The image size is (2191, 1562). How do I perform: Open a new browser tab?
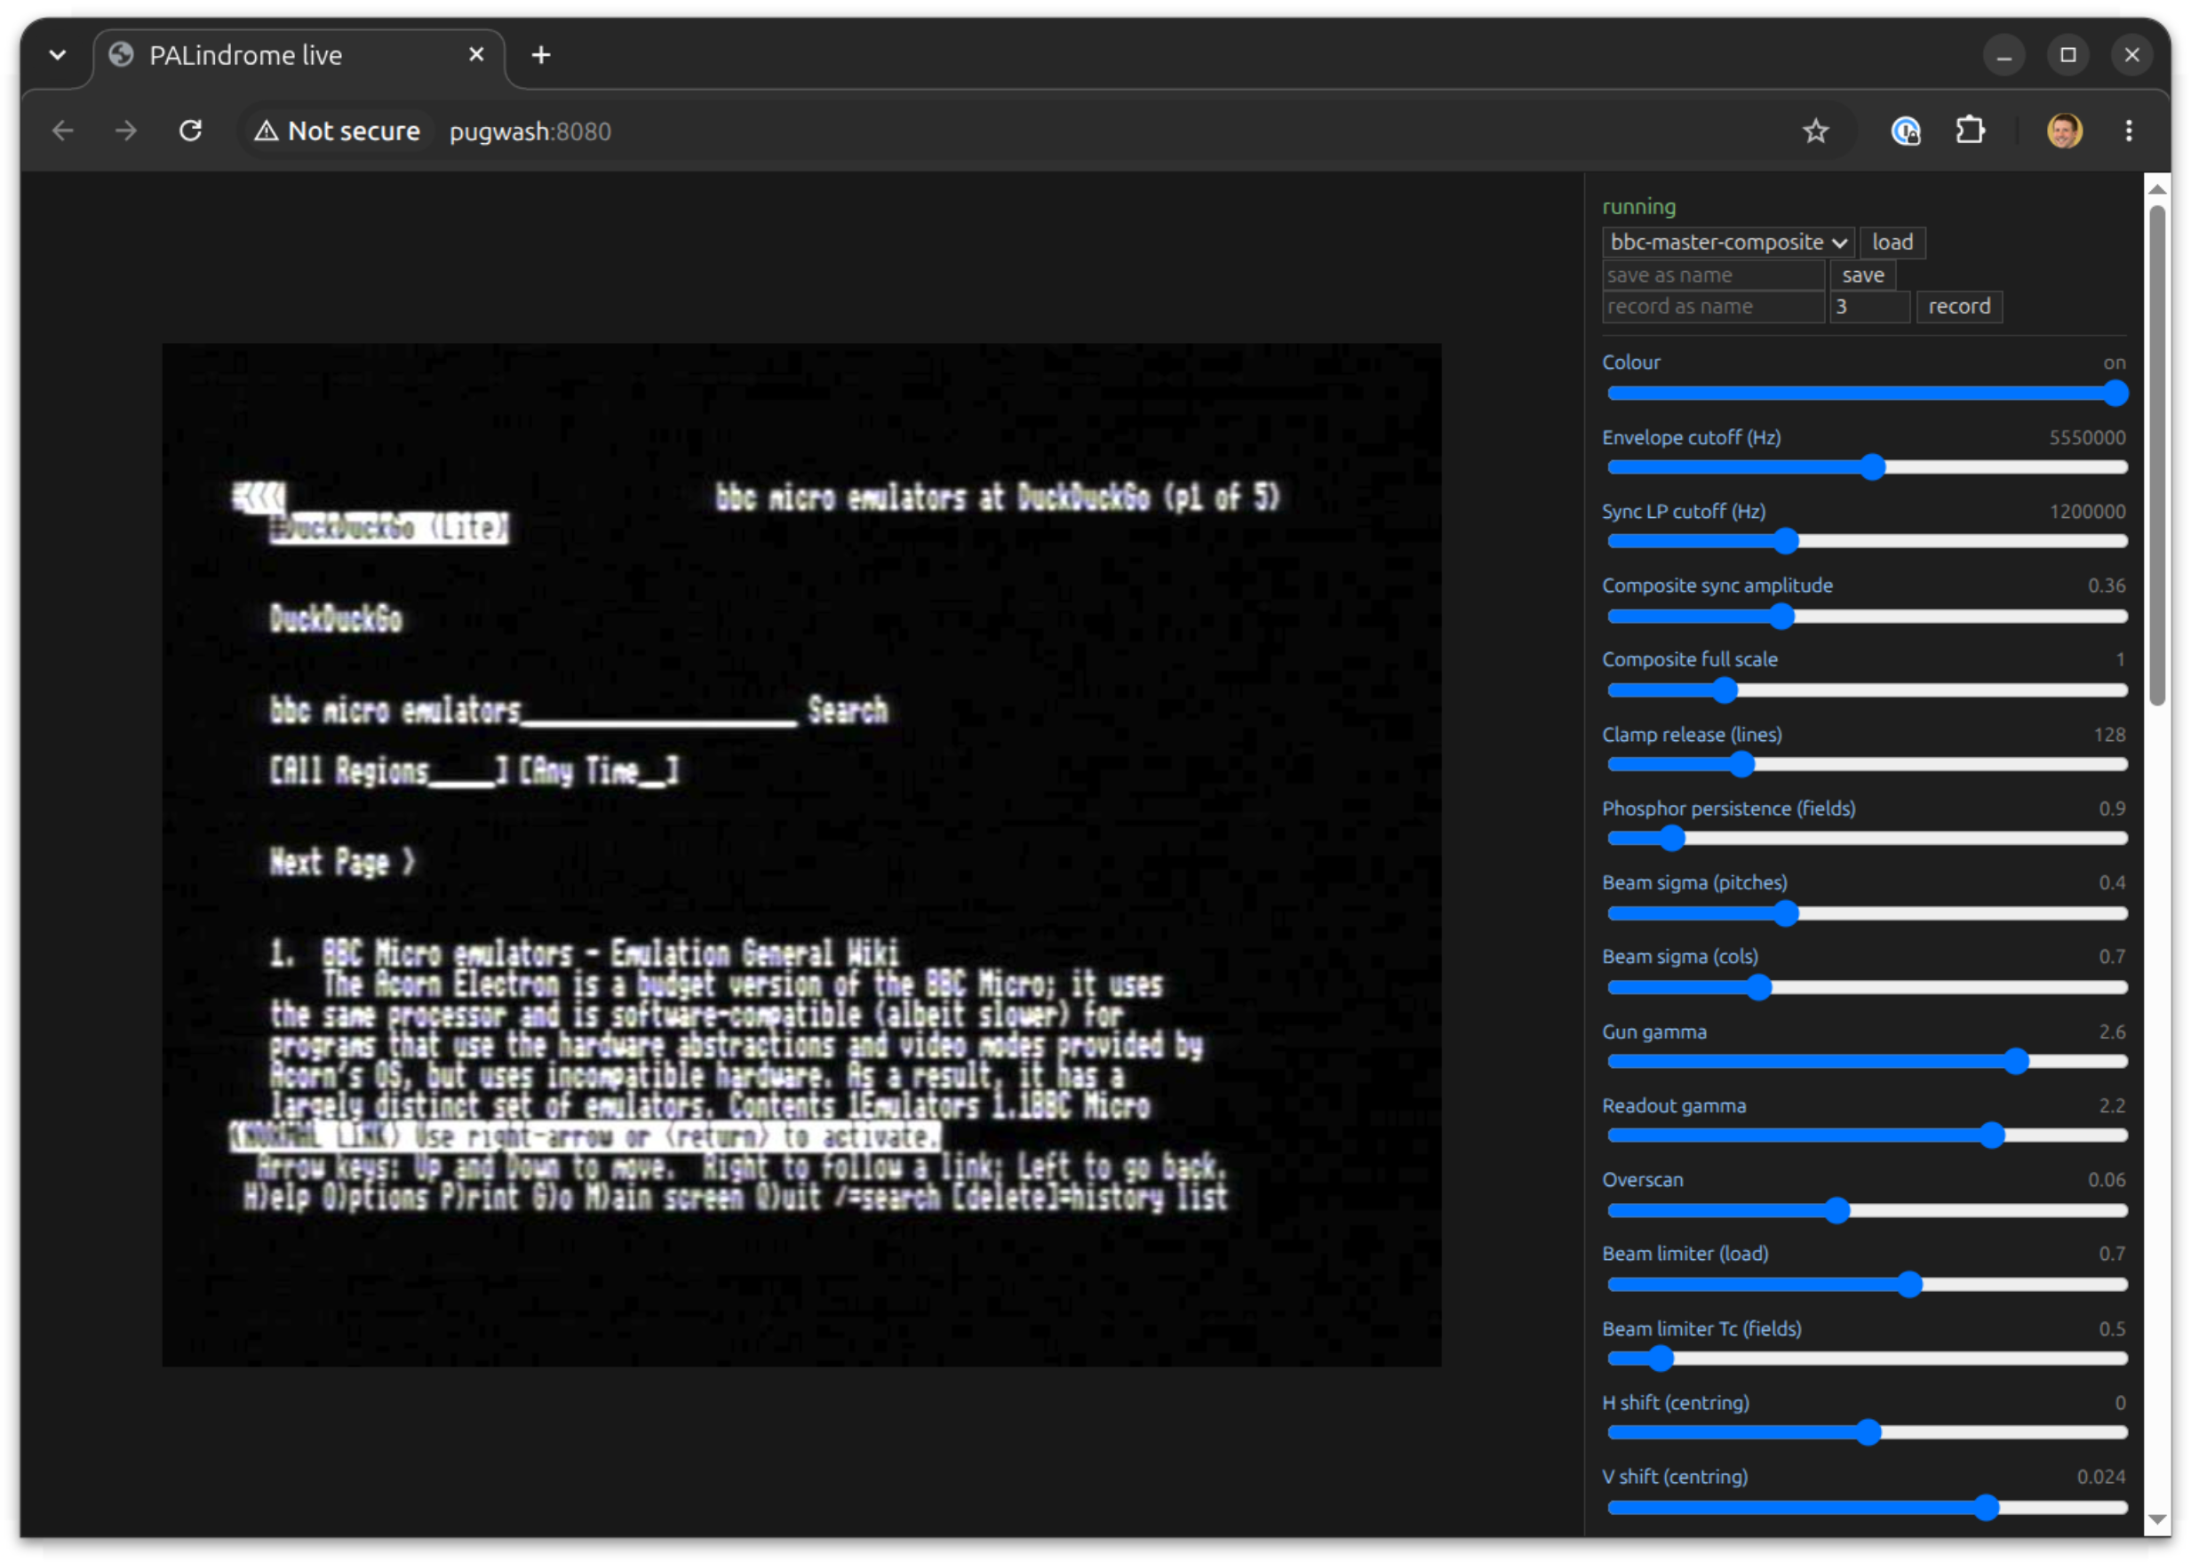[x=541, y=55]
